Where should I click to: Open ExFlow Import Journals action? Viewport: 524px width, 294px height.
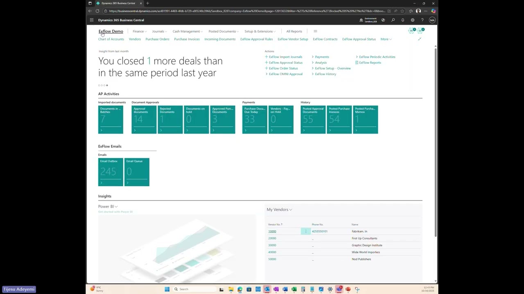pos(283,57)
